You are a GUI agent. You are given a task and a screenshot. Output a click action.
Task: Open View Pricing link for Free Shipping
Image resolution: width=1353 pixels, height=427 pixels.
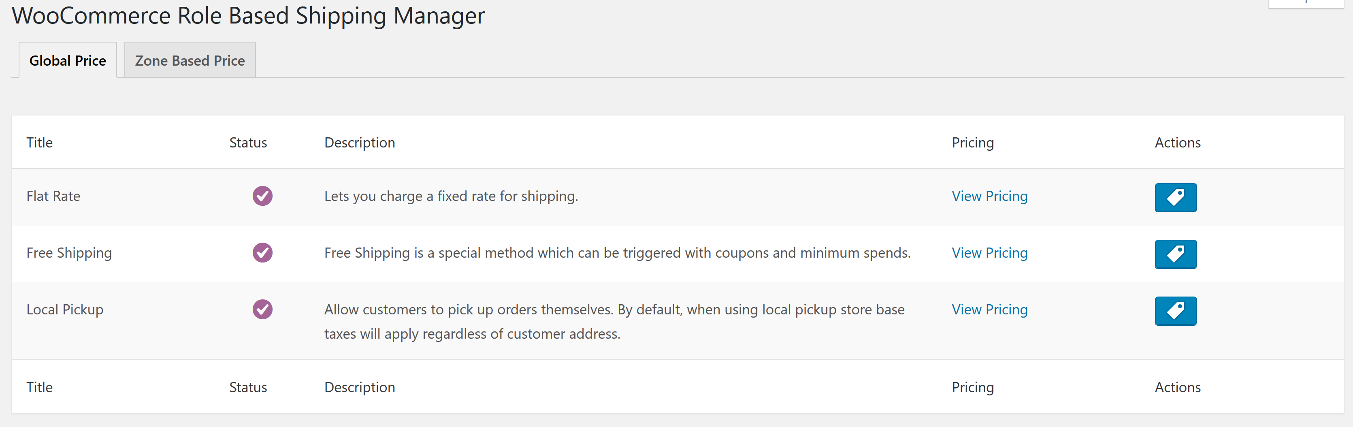(x=989, y=253)
